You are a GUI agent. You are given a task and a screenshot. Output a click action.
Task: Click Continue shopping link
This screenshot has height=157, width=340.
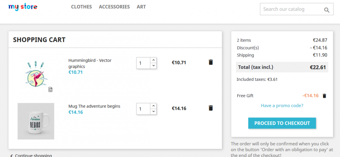[33, 155]
